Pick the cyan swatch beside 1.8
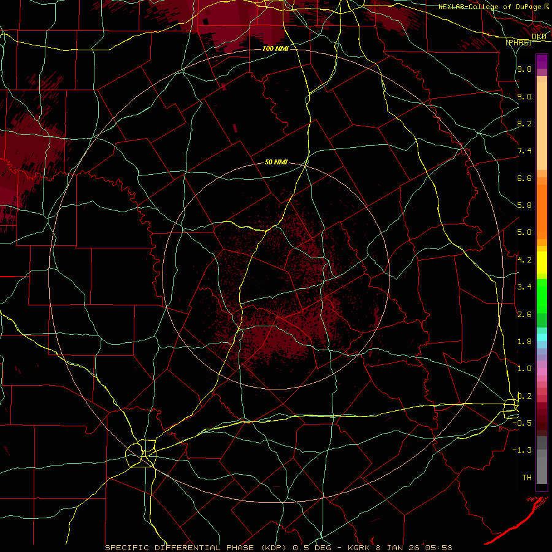Screen dimensions: 552x552 click(542, 337)
